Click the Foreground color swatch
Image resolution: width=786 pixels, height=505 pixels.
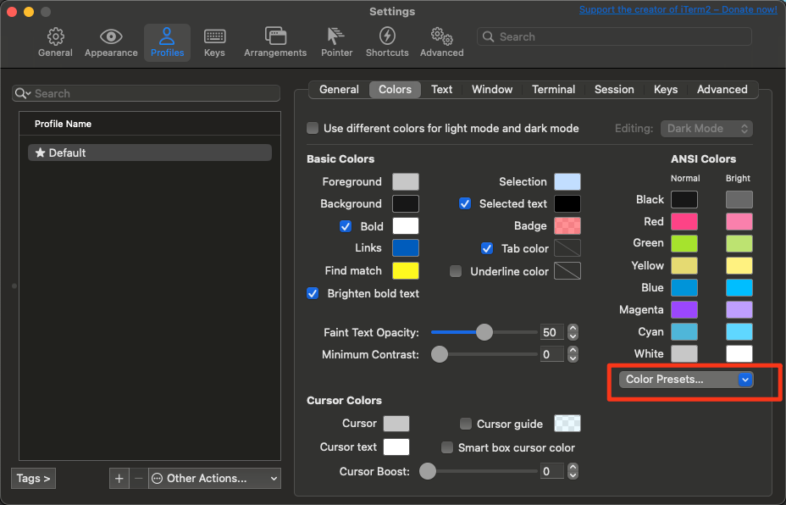[405, 181]
